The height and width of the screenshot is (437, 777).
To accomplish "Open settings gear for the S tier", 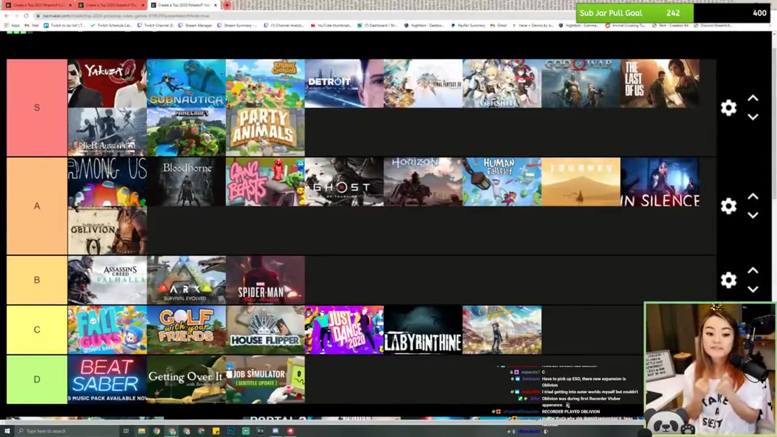I will [728, 108].
